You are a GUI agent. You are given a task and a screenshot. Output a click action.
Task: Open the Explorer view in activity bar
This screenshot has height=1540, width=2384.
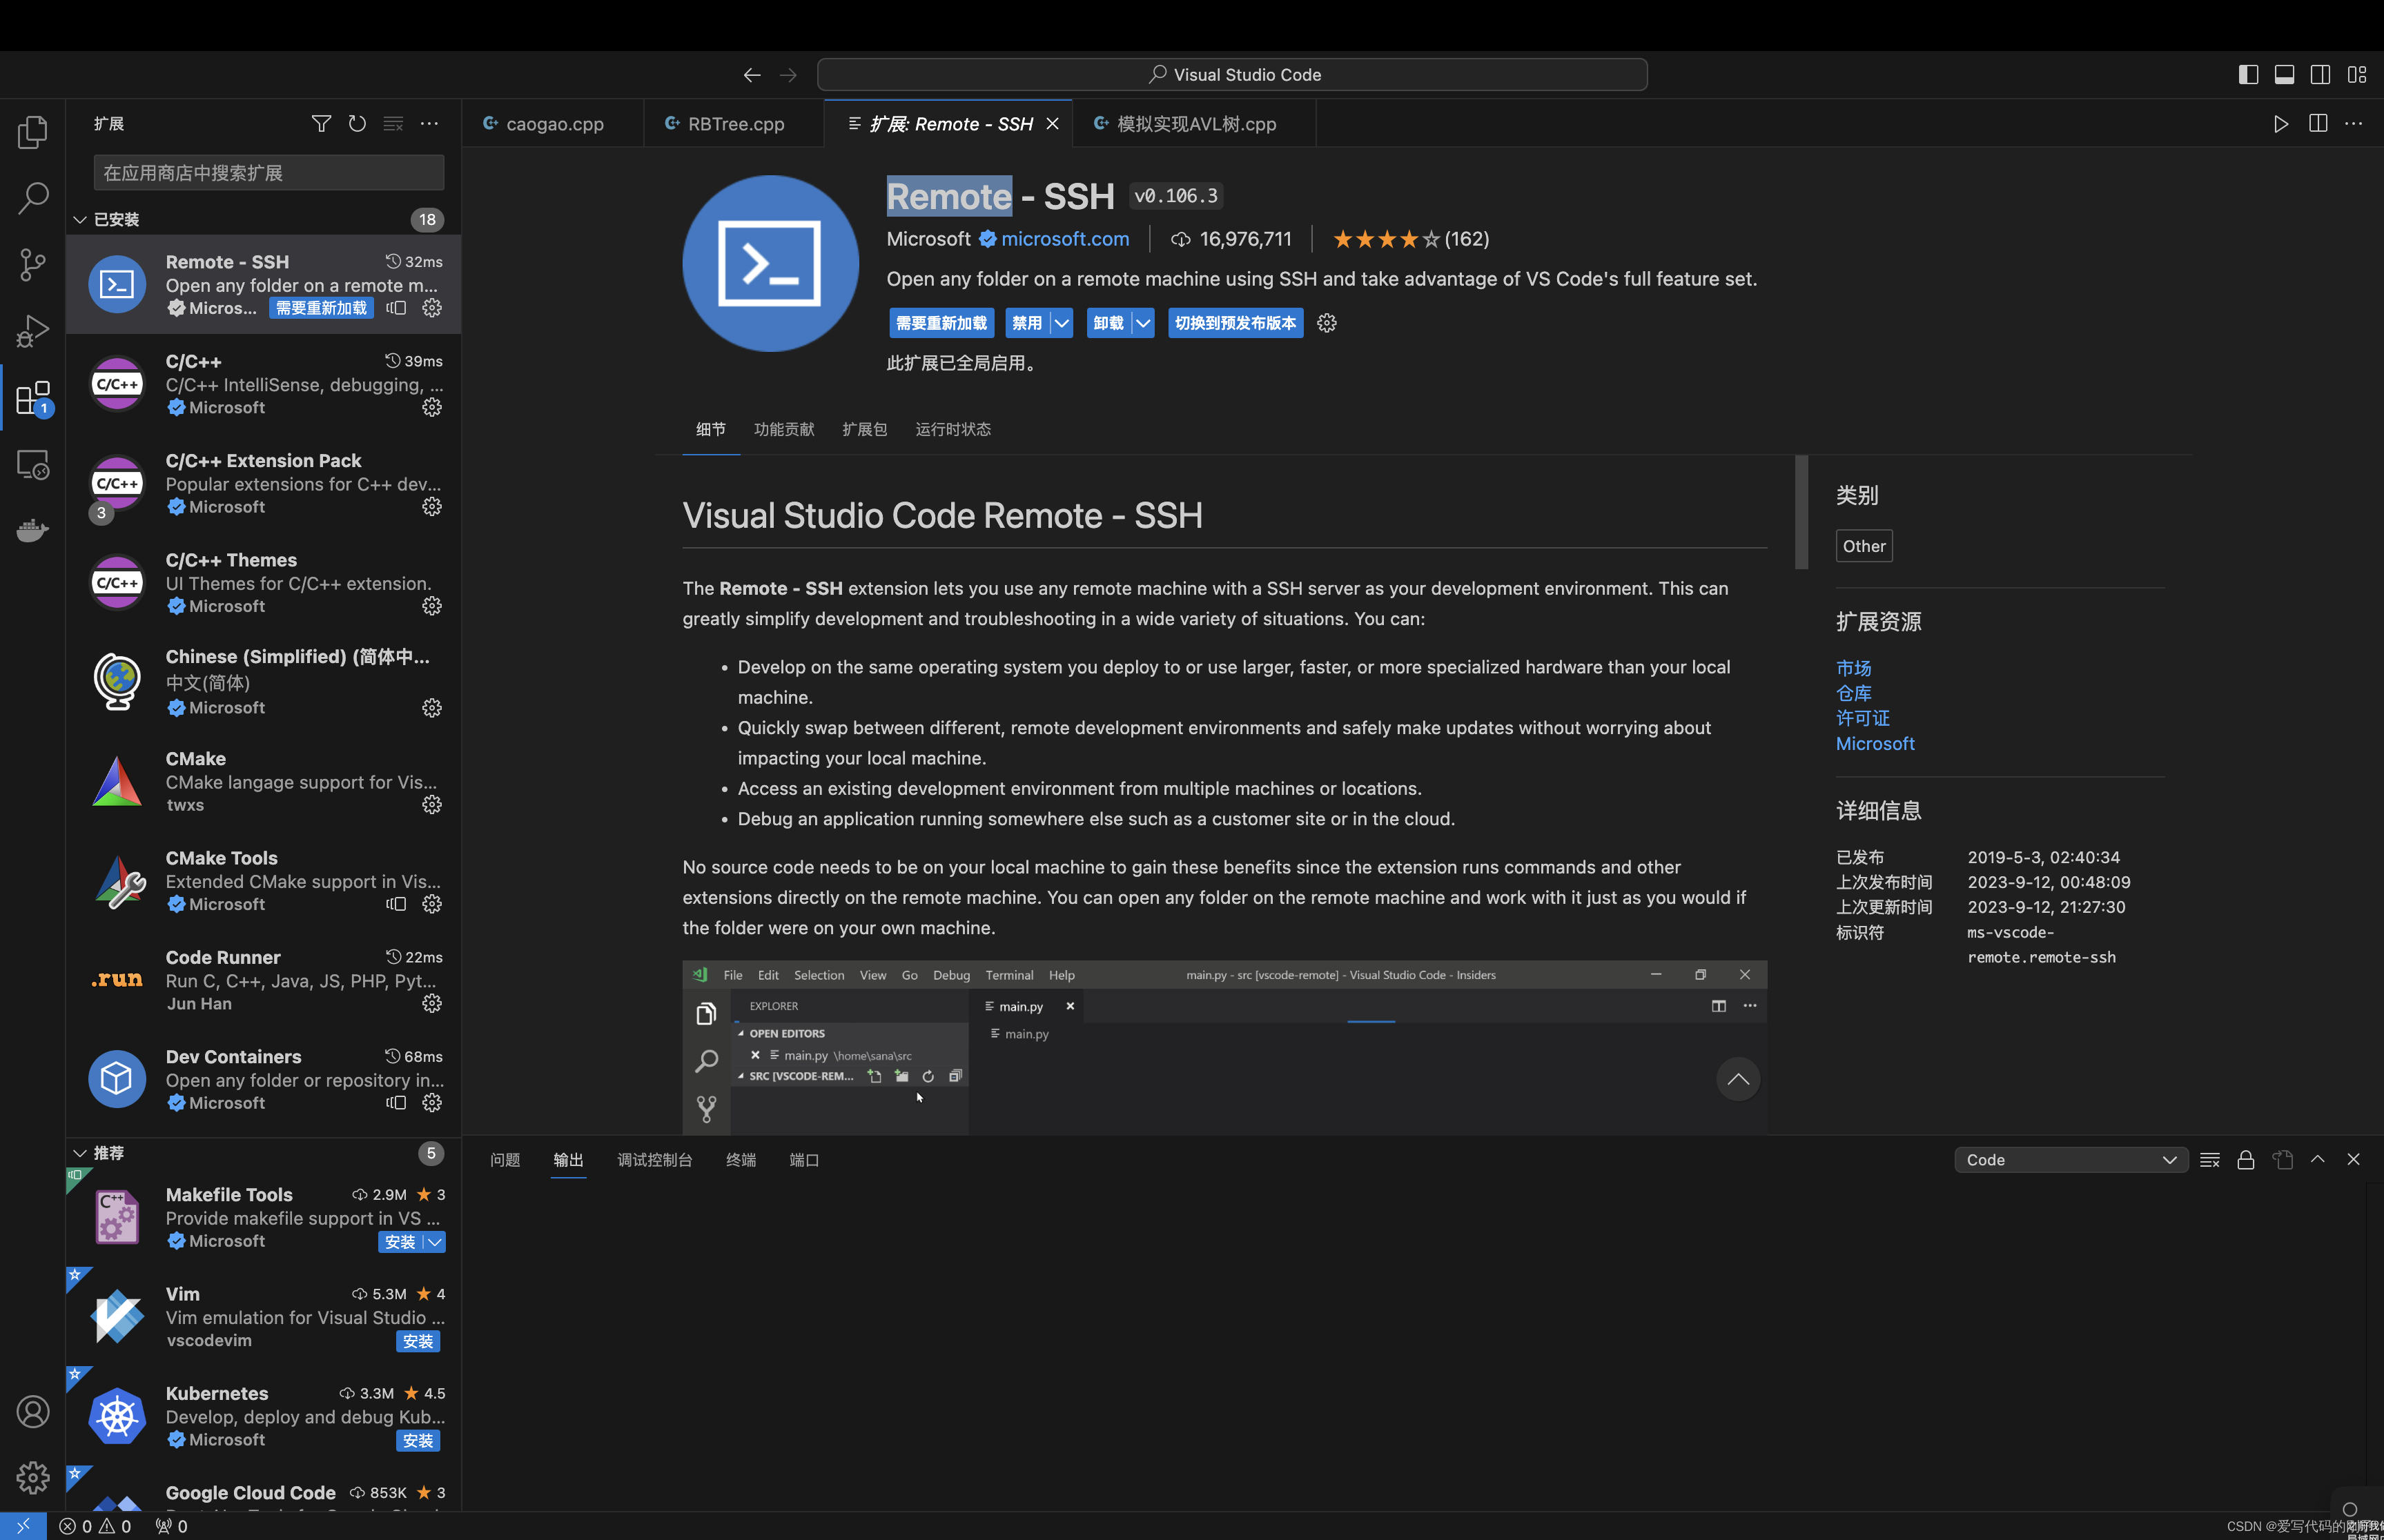pos(32,131)
